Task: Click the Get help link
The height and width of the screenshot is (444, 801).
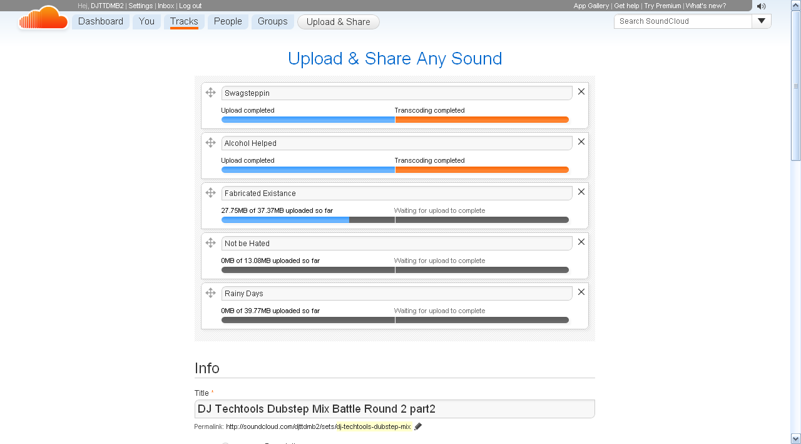Action: (626, 6)
